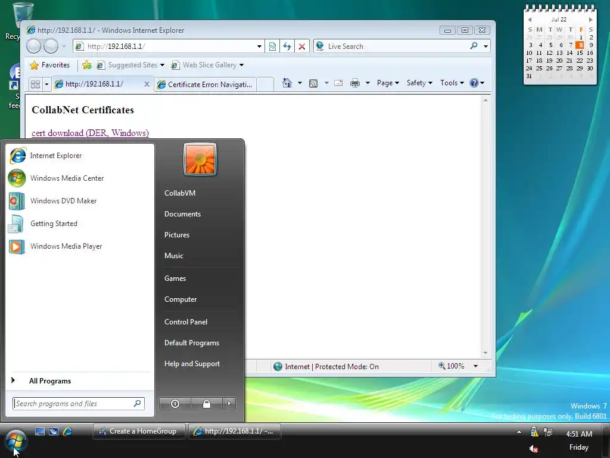This screenshot has width=610, height=458.
Task: Open the Quick Tabs list dropdown arrow
Action: click(x=46, y=84)
